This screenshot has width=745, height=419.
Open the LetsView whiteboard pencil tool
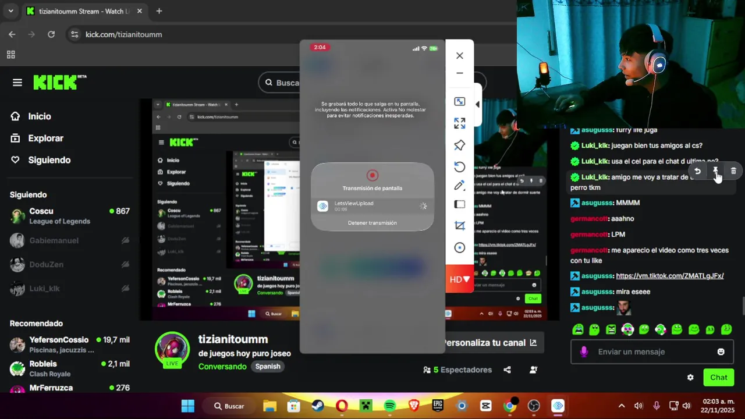(460, 186)
